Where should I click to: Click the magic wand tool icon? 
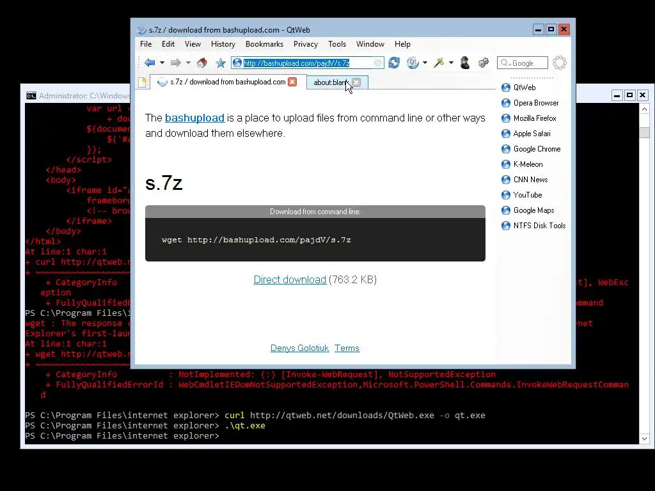tap(439, 63)
